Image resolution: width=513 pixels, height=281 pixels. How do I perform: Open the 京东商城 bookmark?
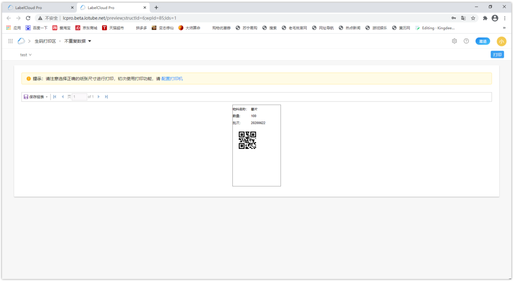[x=86, y=28]
